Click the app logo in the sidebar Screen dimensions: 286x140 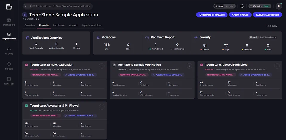tap(9, 7)
